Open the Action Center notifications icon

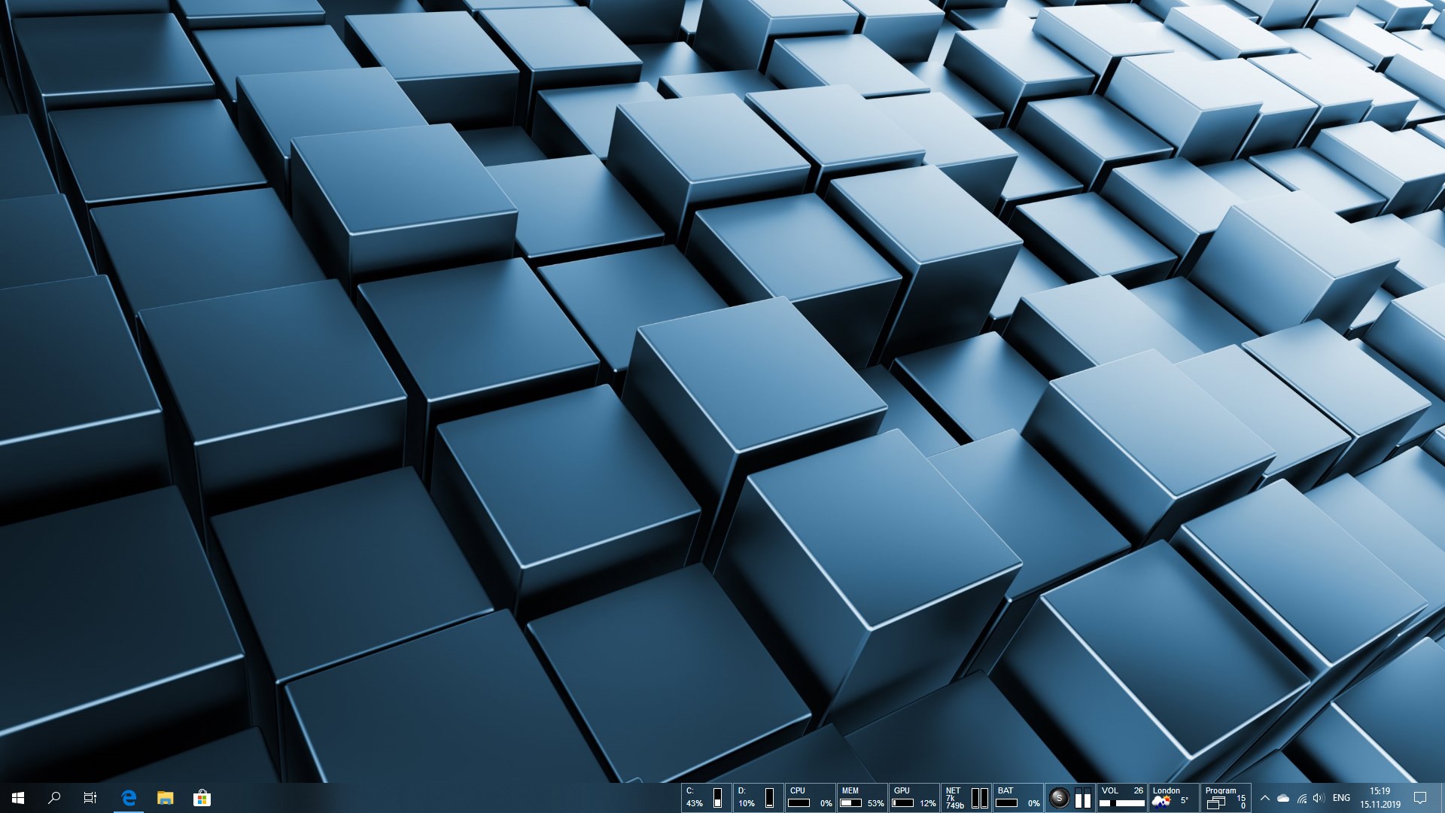point(1420,798)
